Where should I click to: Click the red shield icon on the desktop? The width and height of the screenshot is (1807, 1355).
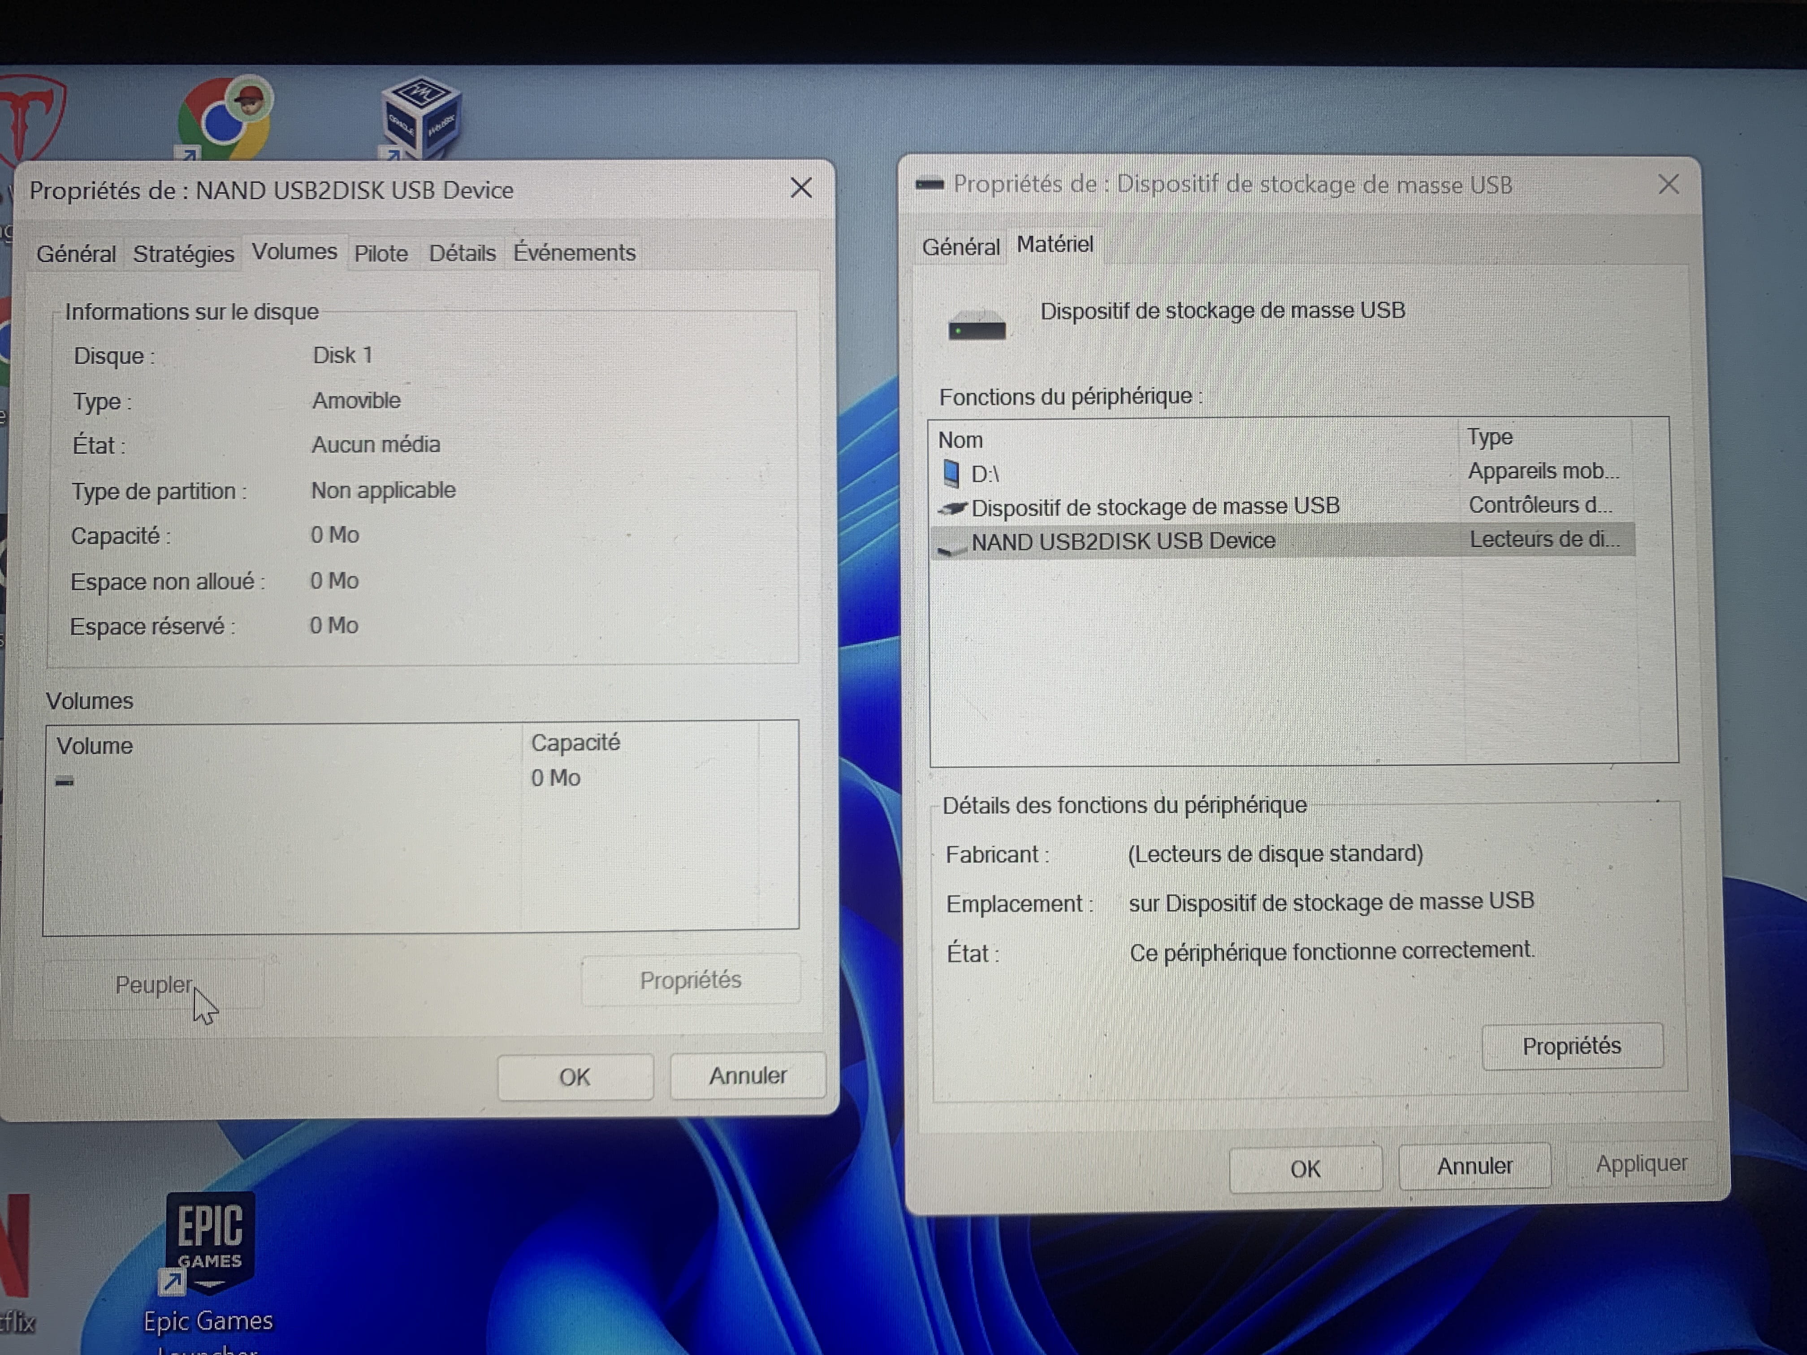pos(31,118)
